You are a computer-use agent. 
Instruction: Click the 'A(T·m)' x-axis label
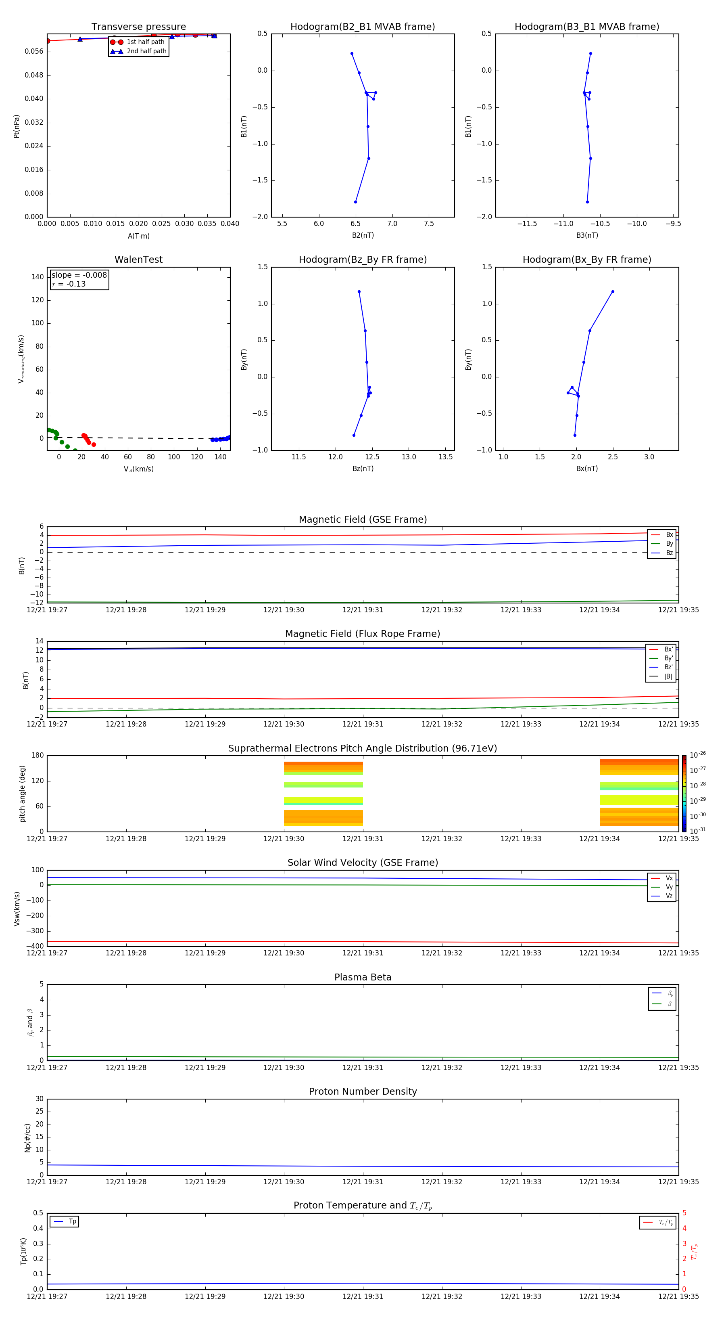click(138, 236)
